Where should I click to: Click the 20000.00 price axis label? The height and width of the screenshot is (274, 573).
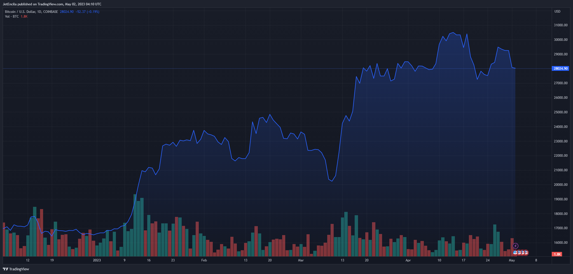coord(561,185)
